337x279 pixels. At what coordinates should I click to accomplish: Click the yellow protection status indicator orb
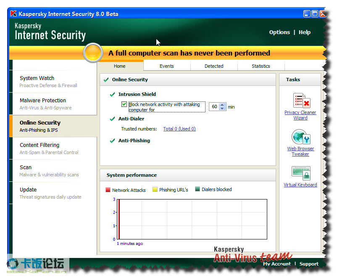93,53
